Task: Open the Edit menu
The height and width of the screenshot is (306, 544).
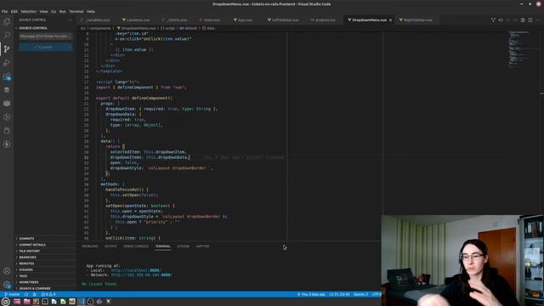Action: pos(14,11)
